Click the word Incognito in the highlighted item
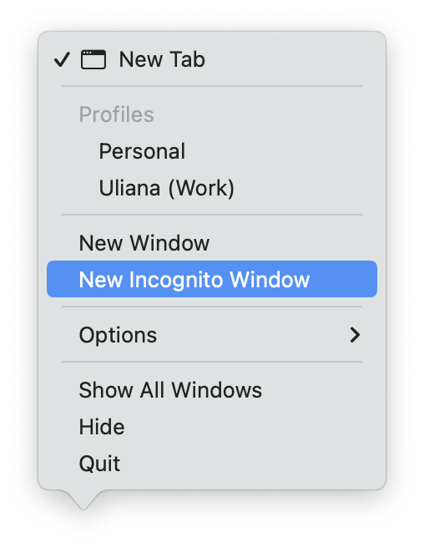This screenshot has width=424, height=558. point(176,280)
